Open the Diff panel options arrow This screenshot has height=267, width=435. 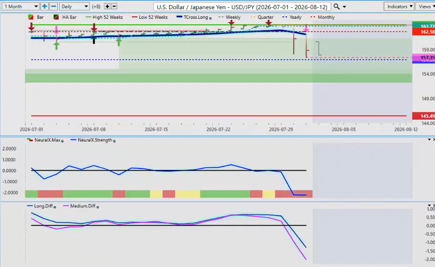(429, 206)
